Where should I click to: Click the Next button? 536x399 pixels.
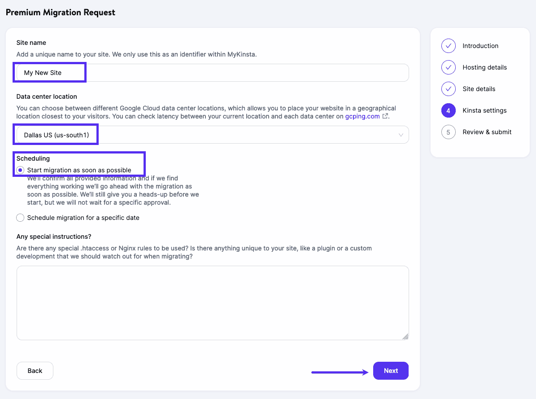(390, 371)
